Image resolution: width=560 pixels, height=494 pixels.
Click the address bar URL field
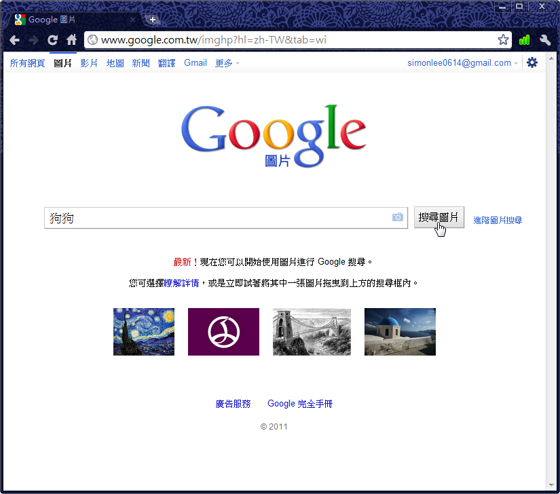pos(297,40)
